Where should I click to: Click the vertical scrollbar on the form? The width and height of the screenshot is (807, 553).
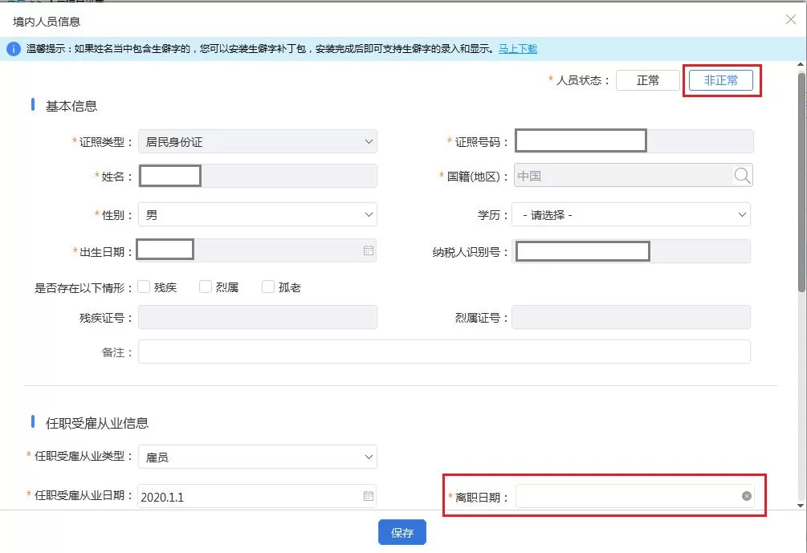pos(801,185)
